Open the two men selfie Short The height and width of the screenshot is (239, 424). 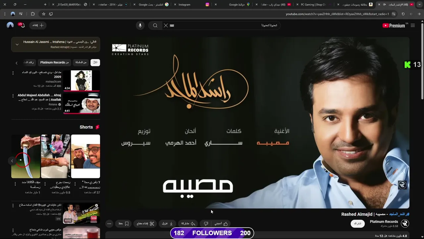pos(85,156)
